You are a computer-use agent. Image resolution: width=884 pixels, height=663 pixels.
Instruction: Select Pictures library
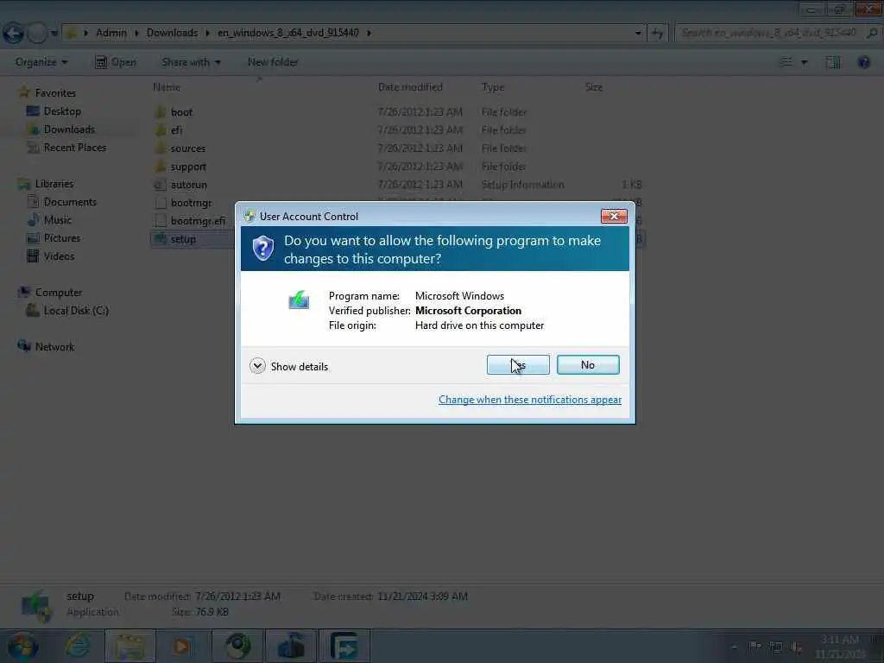pos(62,238)
